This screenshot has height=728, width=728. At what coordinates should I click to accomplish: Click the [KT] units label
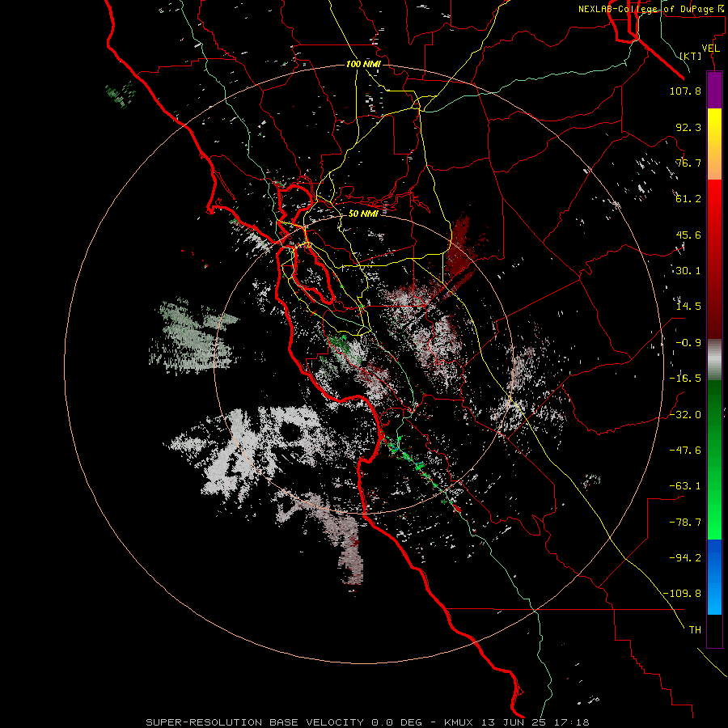691,56
